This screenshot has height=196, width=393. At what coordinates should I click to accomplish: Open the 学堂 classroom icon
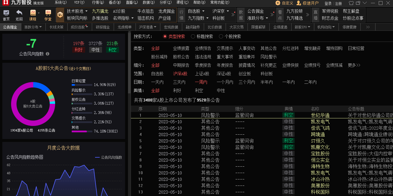48,13
